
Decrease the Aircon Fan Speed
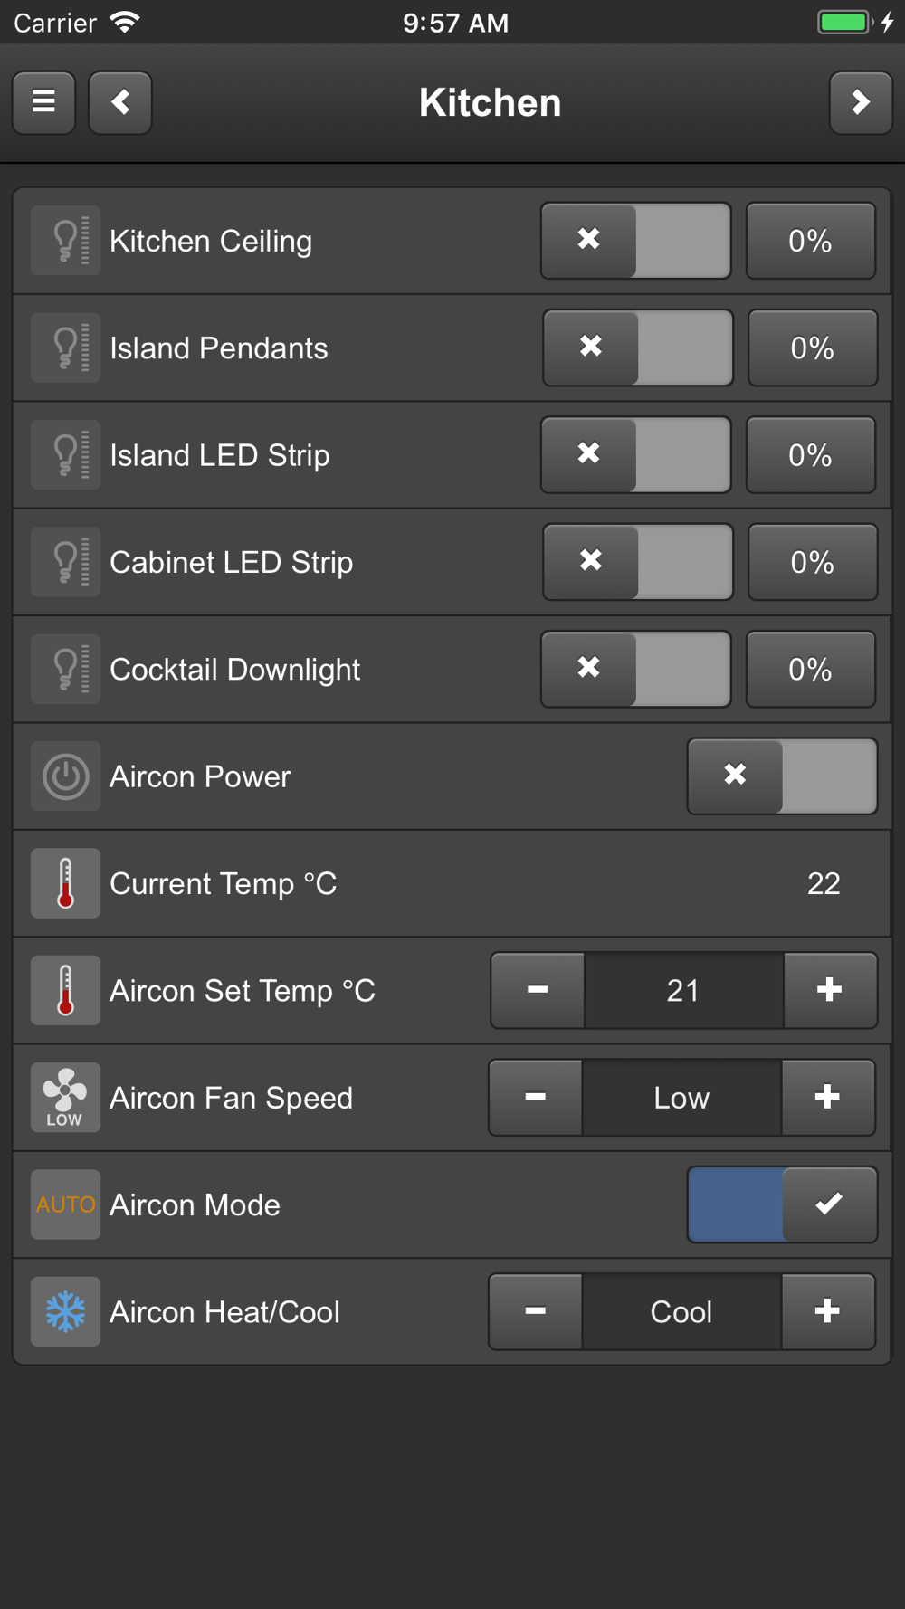536,1098
